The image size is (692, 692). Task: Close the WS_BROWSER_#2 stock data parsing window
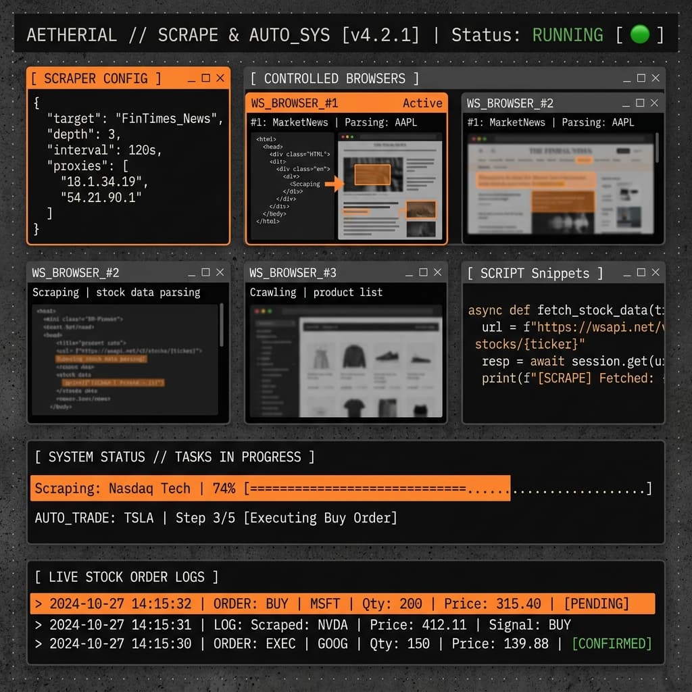[220, 272]
